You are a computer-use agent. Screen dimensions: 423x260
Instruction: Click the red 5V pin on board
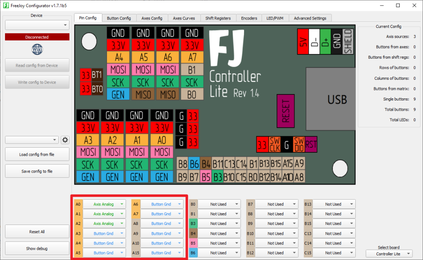(x=303, y=41)
